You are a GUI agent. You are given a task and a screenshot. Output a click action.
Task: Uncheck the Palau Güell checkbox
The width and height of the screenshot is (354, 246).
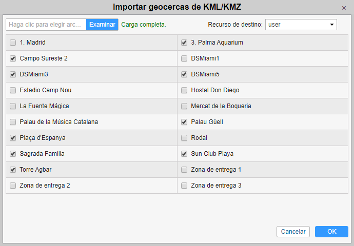tap(184, 122)
